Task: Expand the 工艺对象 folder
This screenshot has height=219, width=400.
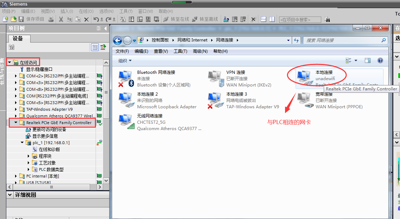Action: [28, 163]
